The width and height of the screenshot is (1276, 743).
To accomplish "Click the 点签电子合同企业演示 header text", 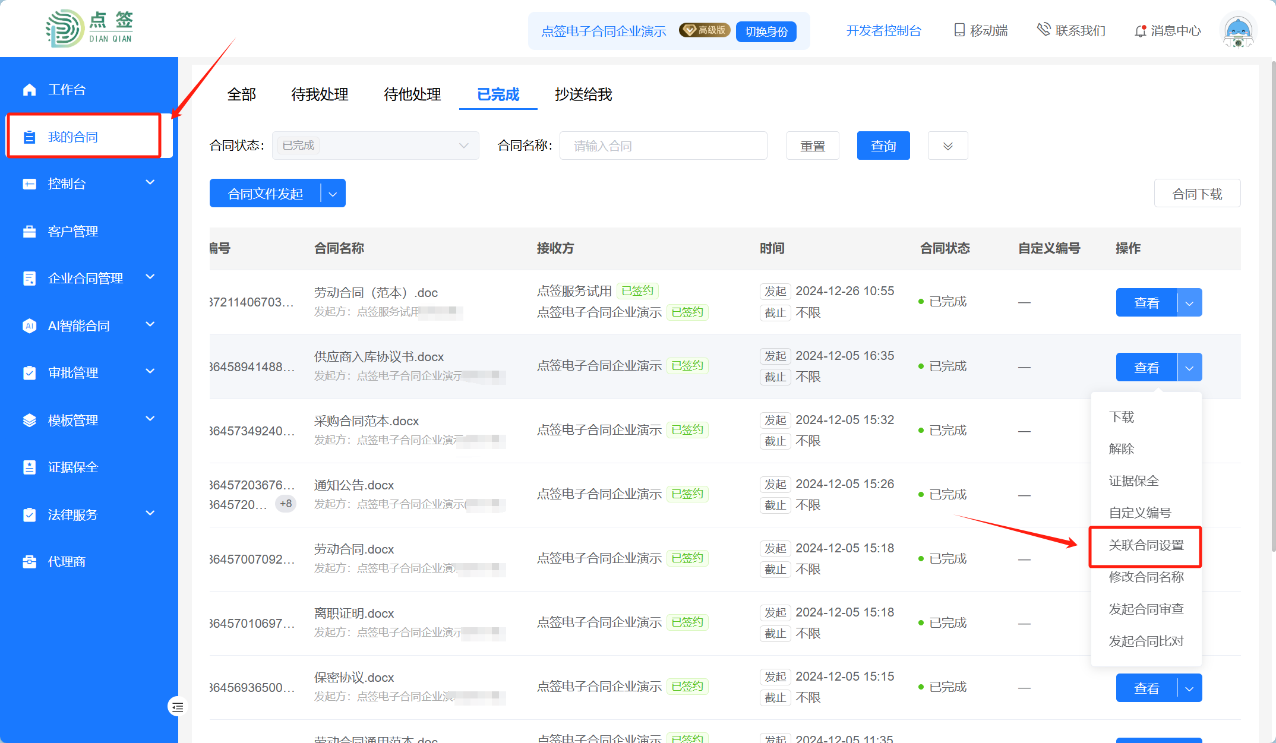I will point(604,31).
